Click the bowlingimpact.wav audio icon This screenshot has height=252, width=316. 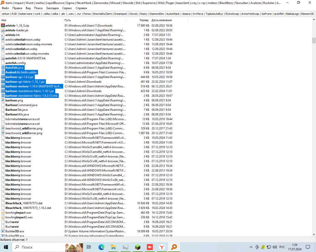click(3, 213)
